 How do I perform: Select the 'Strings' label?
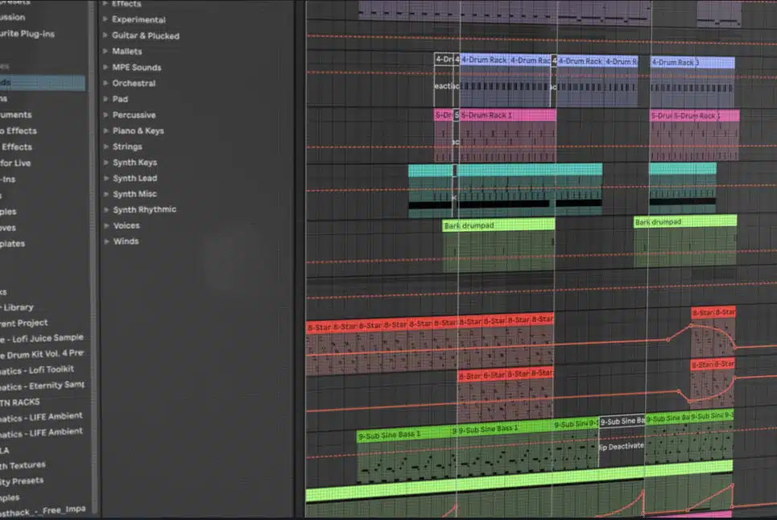point(127,147)
